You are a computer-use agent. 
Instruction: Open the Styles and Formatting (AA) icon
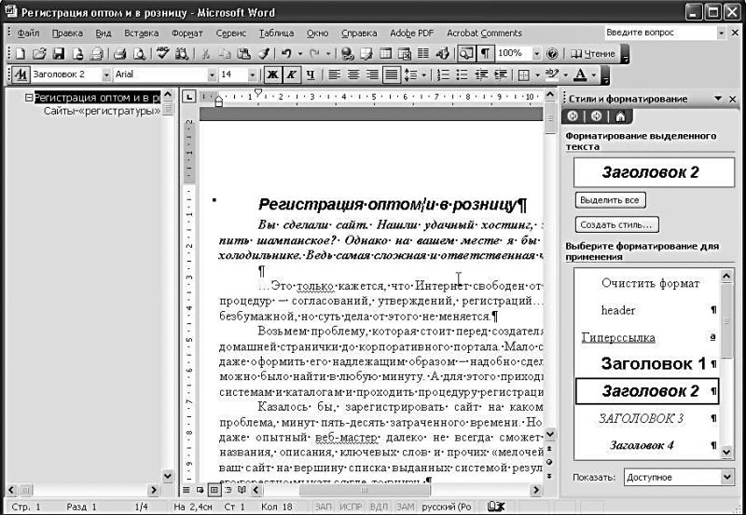pyautogui.click(x=21, y=75)
